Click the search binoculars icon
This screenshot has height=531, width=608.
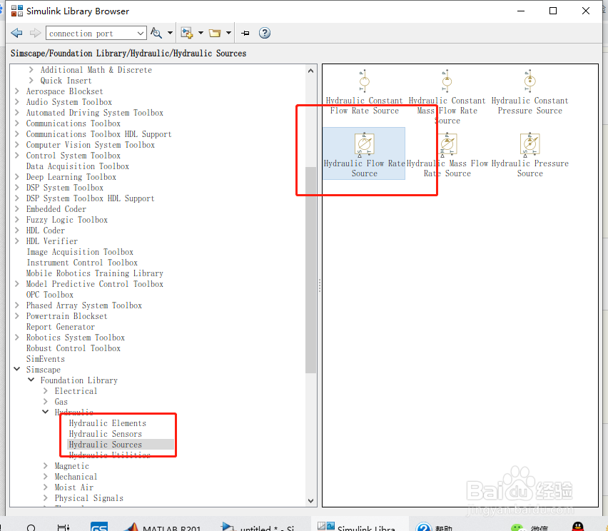(x=156, y=33)
